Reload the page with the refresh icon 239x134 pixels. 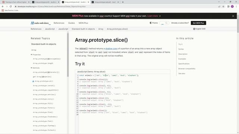click(x=11, y=7)
